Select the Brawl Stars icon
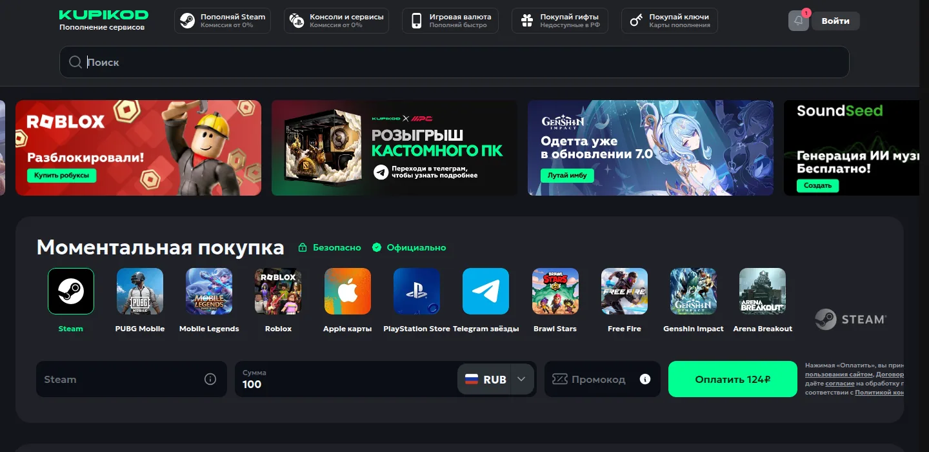Viewport: 929px width, 452px height. [555, 291]
